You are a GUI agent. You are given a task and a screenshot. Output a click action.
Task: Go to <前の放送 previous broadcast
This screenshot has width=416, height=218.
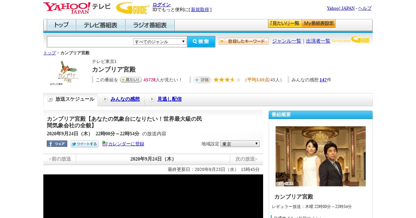click(x=60, y=159)
